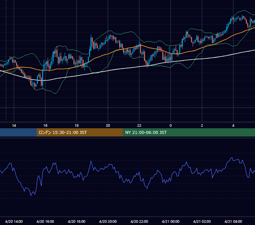Click the 4/20 16:00 date label
The width and height of the screenshot is (255, 225).
tap(45, 221)
